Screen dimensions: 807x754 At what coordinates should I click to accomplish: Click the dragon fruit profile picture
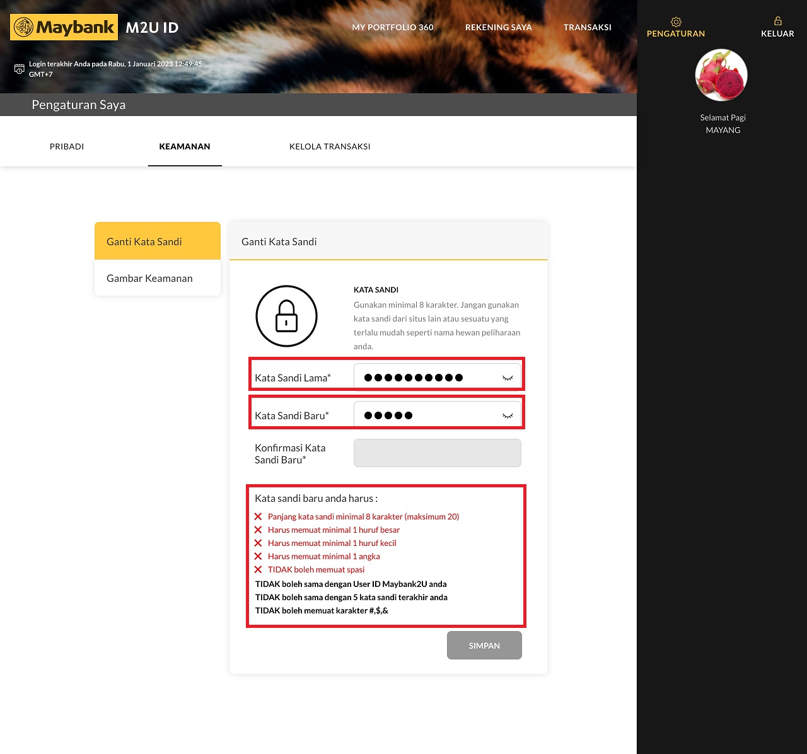tap(721, 75)
